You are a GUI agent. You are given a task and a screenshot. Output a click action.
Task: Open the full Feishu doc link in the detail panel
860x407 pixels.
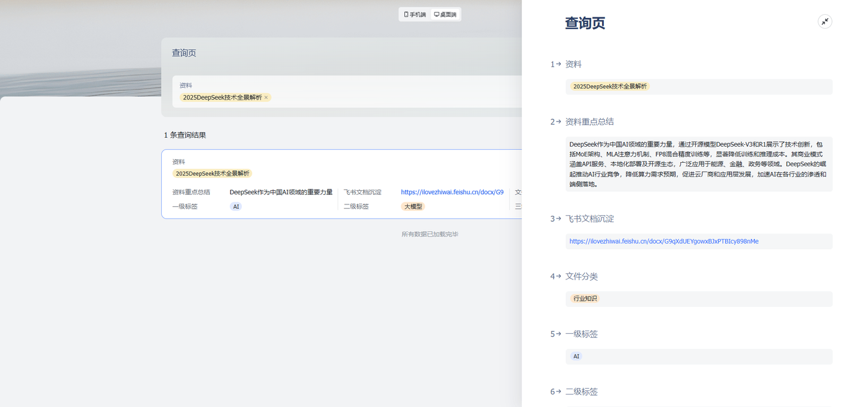point(664,241)
